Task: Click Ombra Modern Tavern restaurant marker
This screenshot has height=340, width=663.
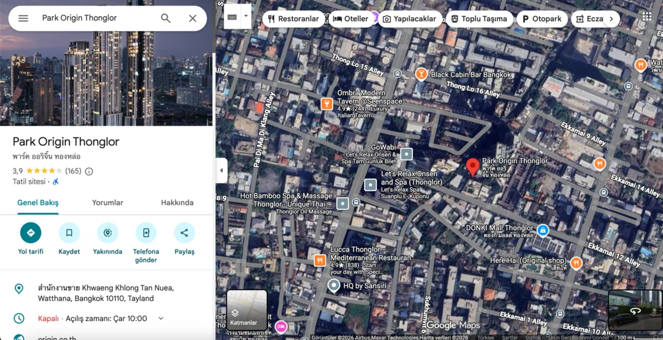Action: point(327,104)
